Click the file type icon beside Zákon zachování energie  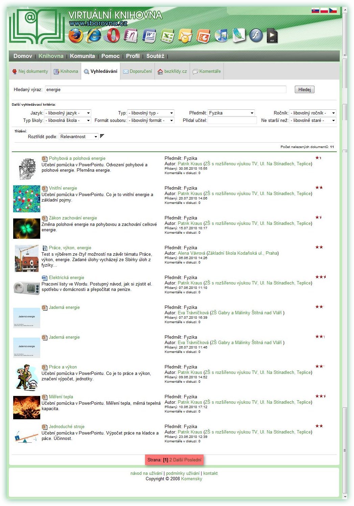(x=44, y=218)
